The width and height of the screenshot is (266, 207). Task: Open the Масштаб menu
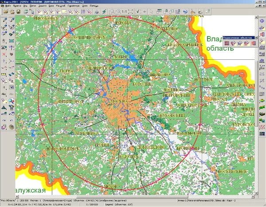pyautogui.click(x=61, y=6)
